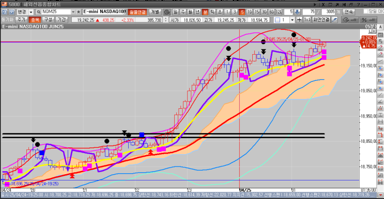The image size is (384, 199).
Task: Click the diagonal arrow pop-out icon in title bar
Action: point(337,5)
